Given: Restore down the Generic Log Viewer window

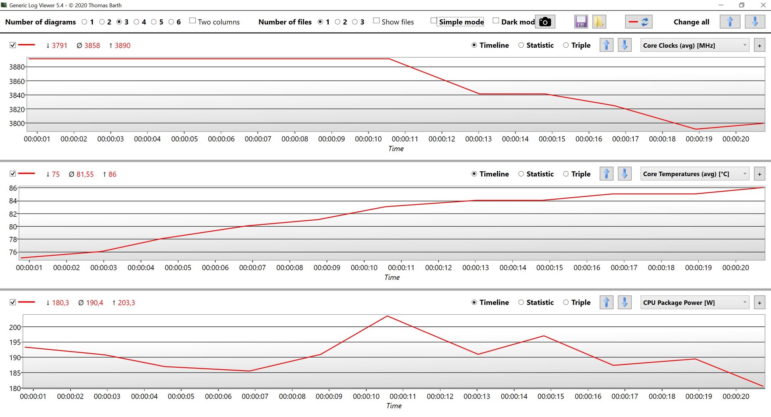Looking at the screenshot, I should click(x=742, y=5).
